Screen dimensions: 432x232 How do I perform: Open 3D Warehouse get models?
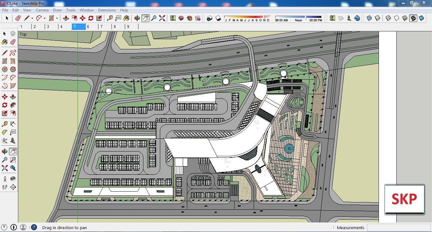pyautogui.click(x=181, y=18)
